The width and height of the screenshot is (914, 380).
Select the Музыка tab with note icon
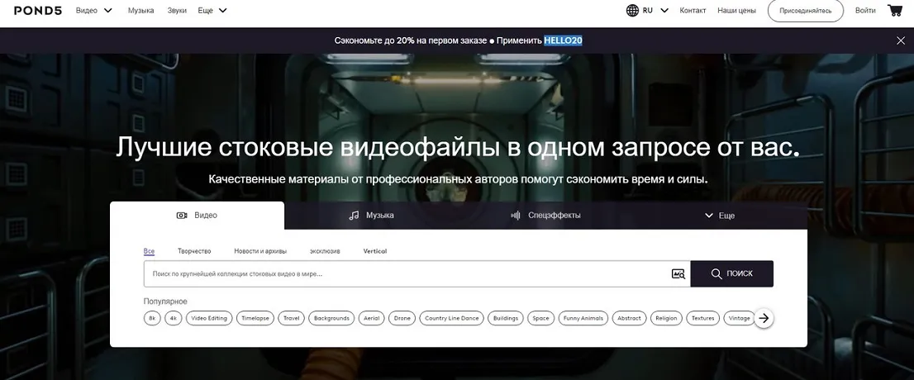371,216
